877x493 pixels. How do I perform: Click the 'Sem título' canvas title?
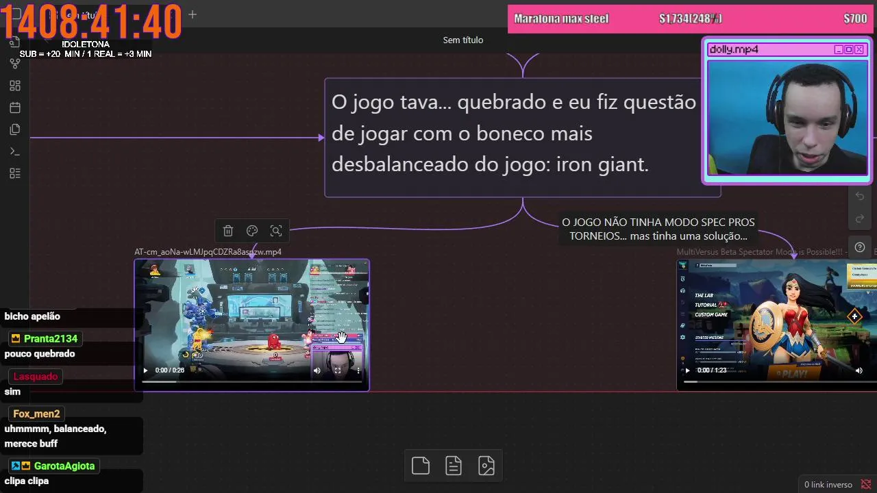[463, 40]
